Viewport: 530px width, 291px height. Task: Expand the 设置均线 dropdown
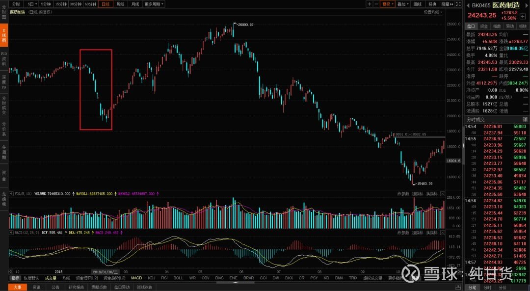433,12
